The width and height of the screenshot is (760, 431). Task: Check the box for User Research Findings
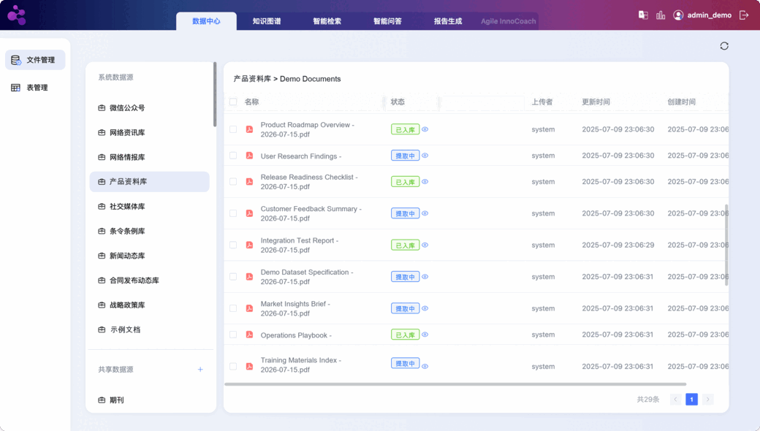point(233,156)
